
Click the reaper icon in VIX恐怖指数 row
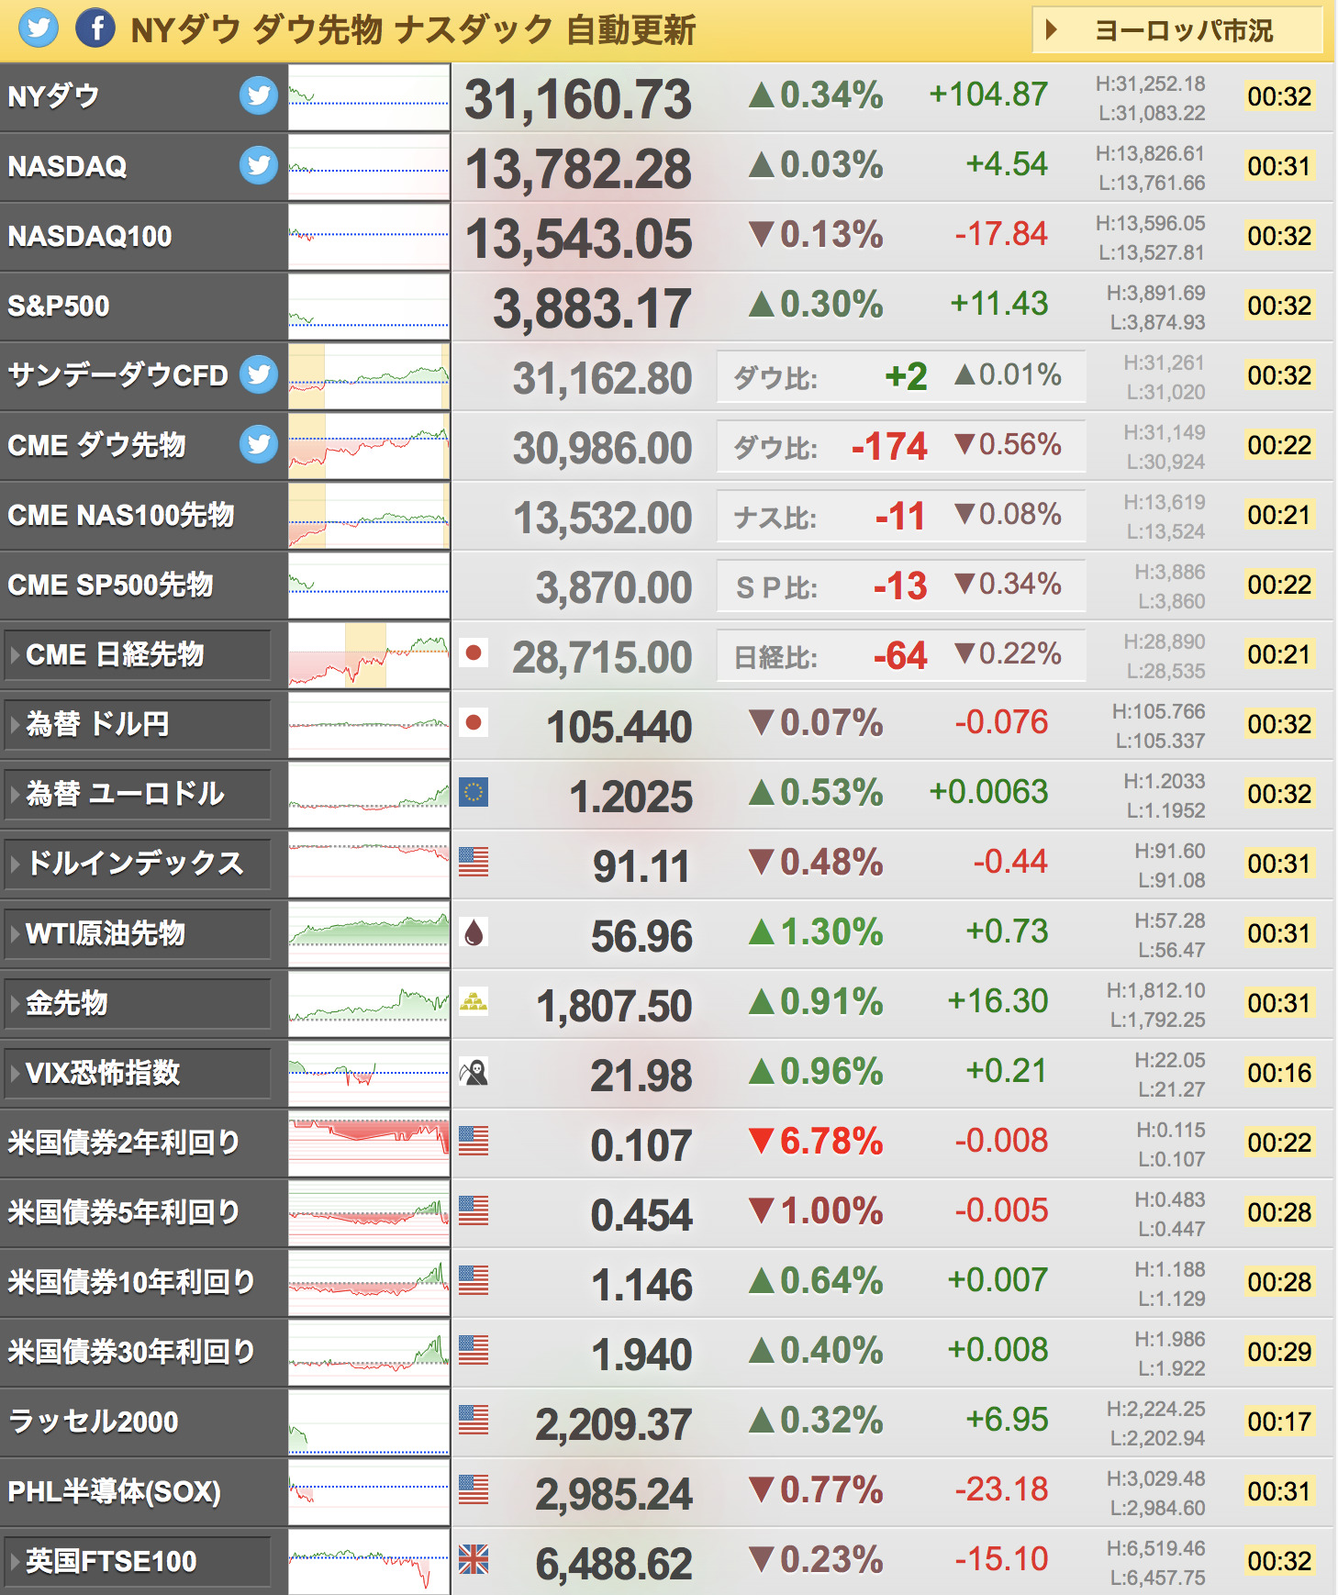click(x=474, y=1072)
